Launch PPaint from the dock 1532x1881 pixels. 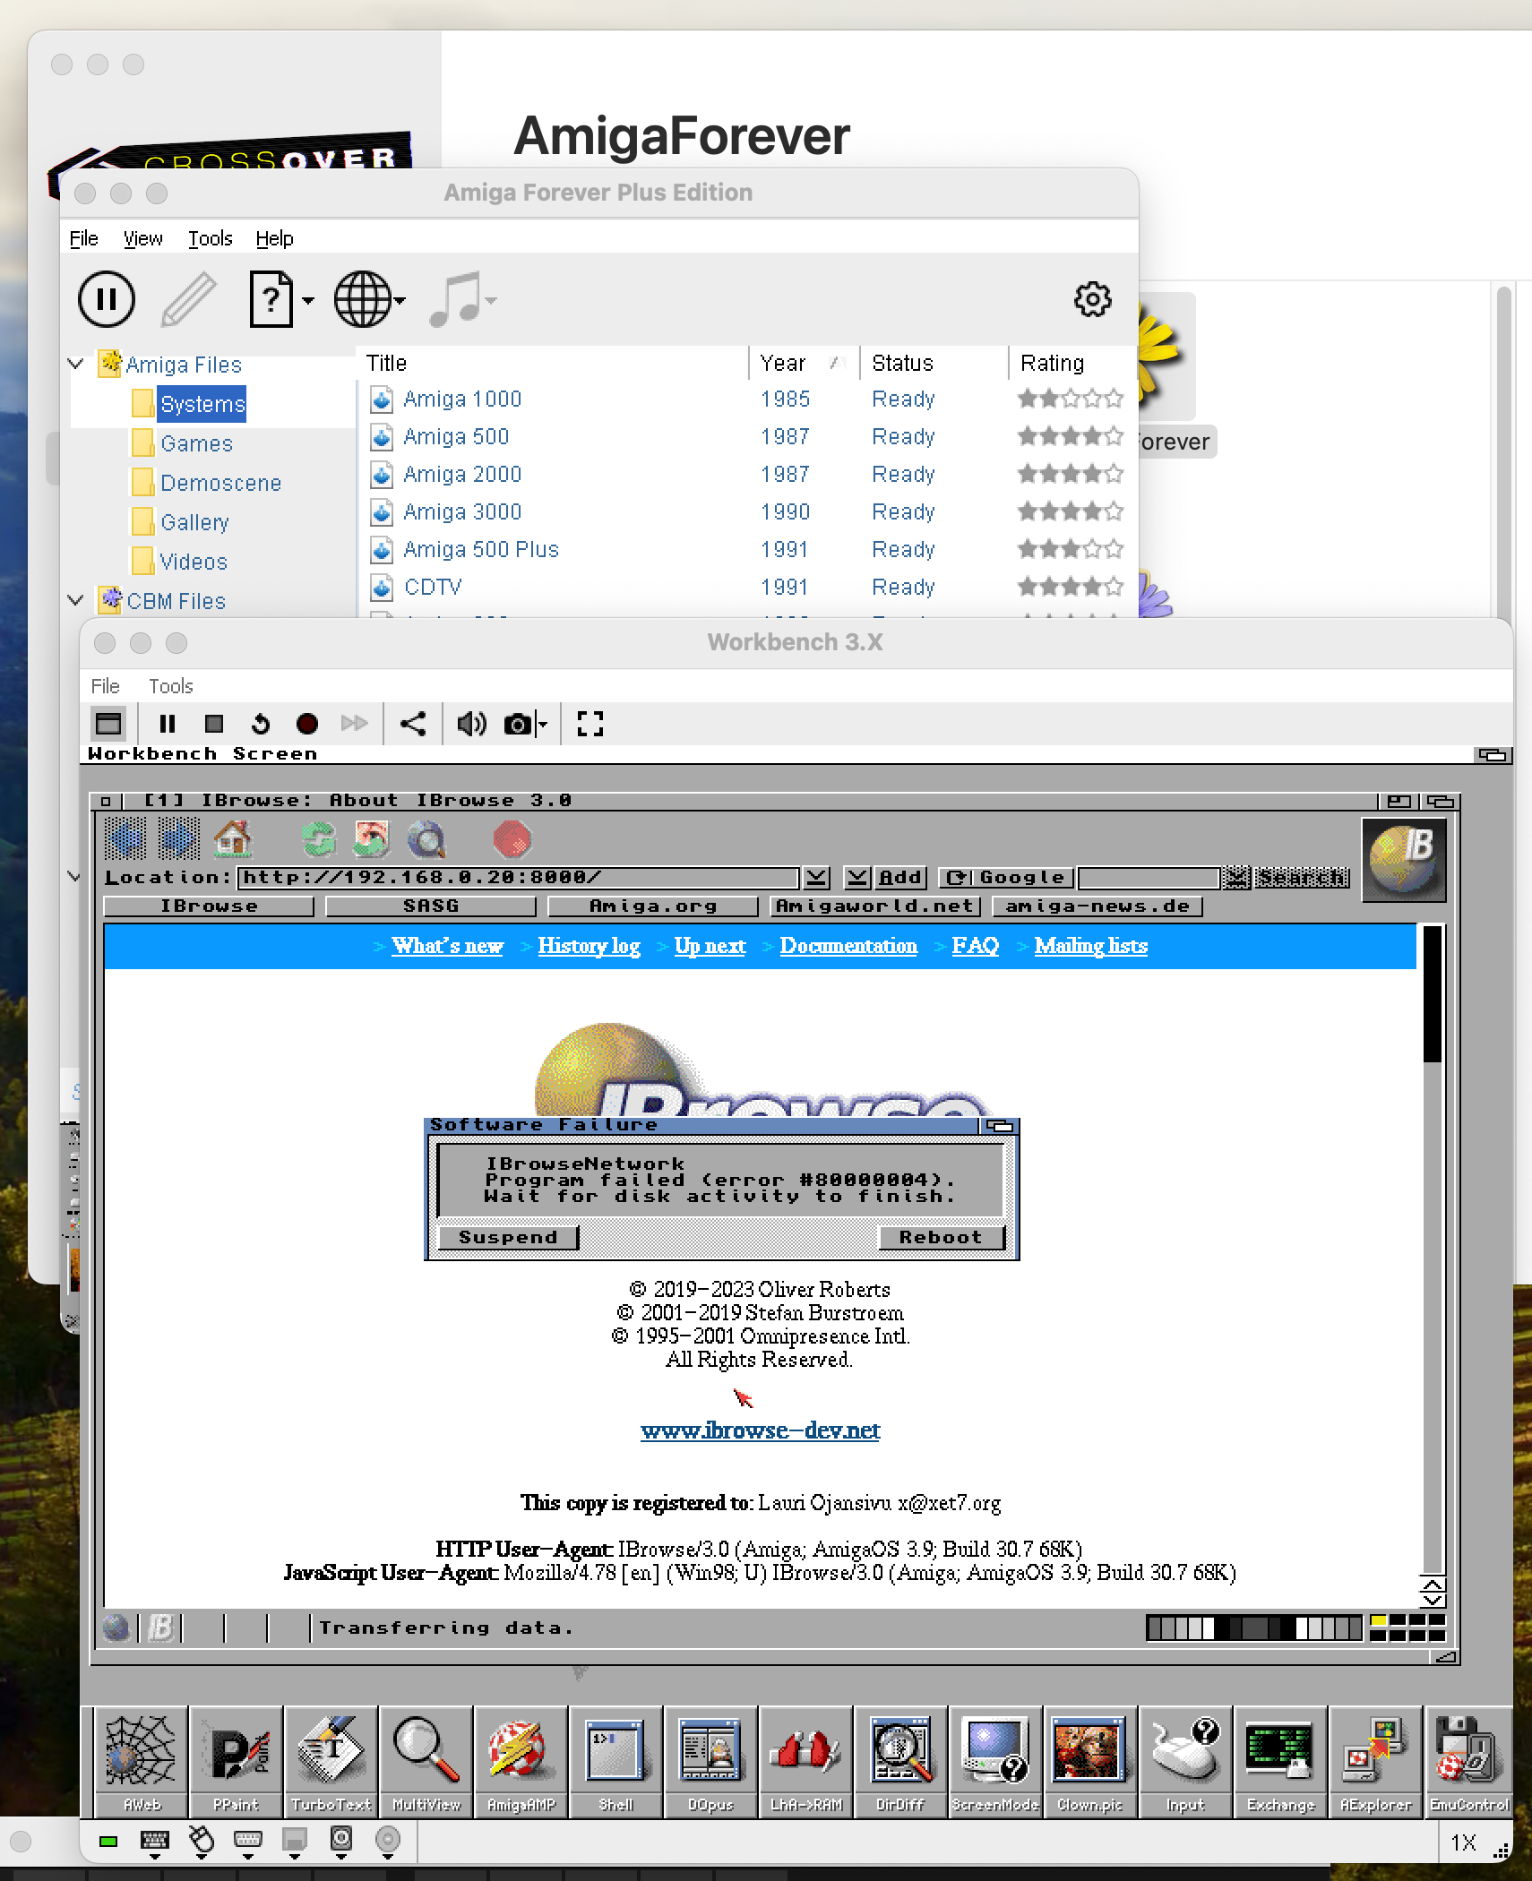[236, 1762]
